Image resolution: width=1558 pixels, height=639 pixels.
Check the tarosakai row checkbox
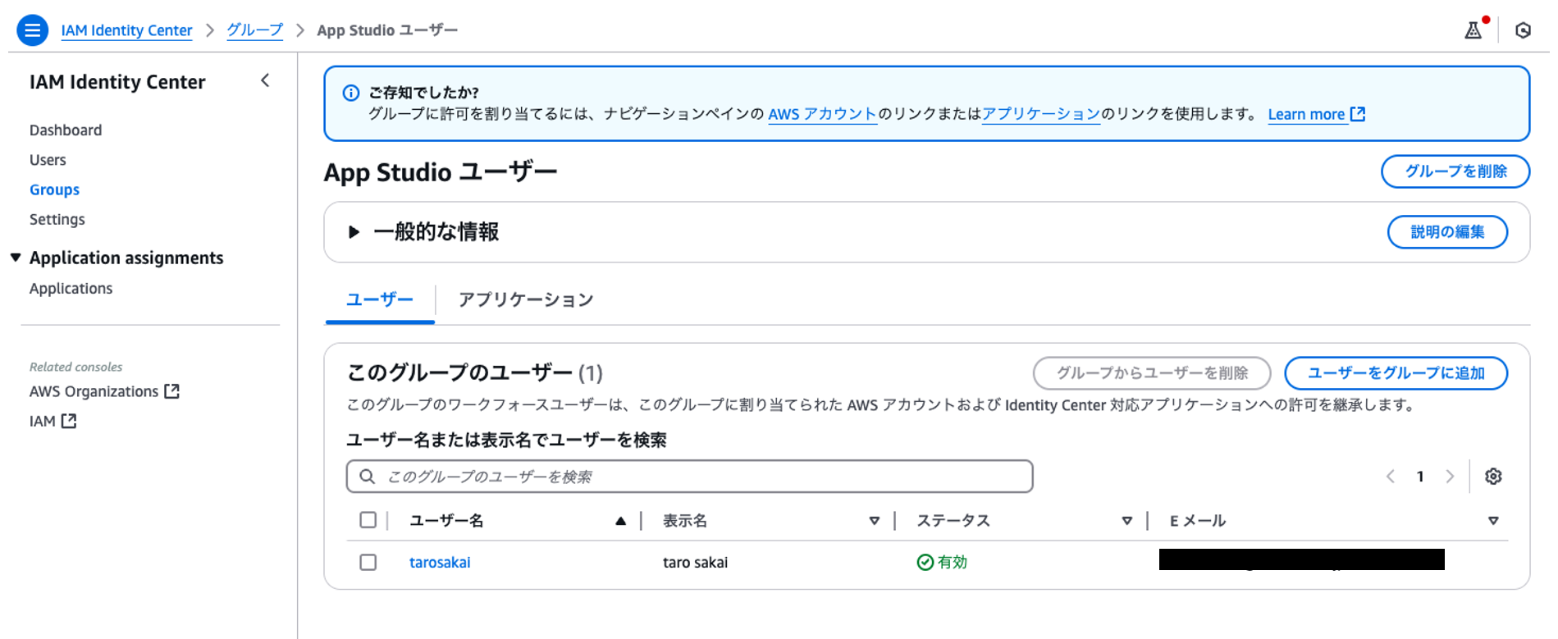click(x=368, y=562)
